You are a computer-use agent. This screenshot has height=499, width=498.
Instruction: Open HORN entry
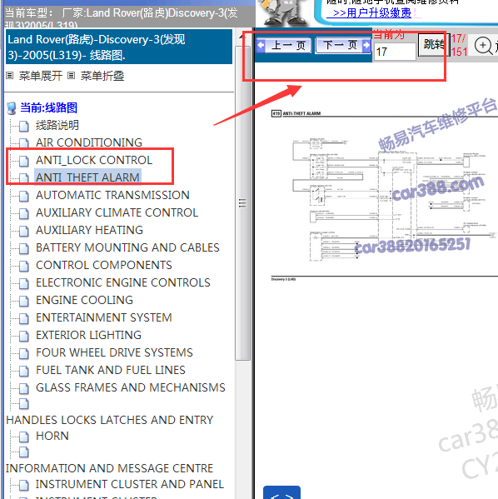pos(52,436)
